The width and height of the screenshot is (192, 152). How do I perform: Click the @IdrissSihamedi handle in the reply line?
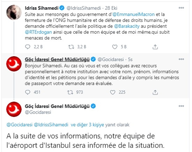click(51, 125)
